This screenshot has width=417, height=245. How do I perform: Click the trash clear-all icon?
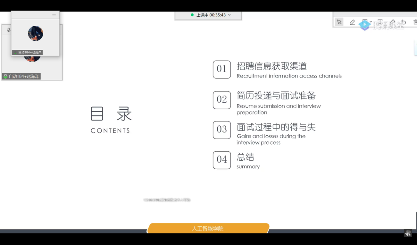click(x=415, y=22)
